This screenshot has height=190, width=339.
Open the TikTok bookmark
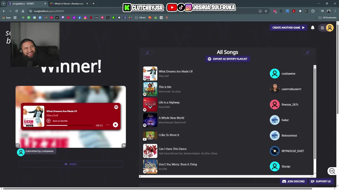point(57,18)
